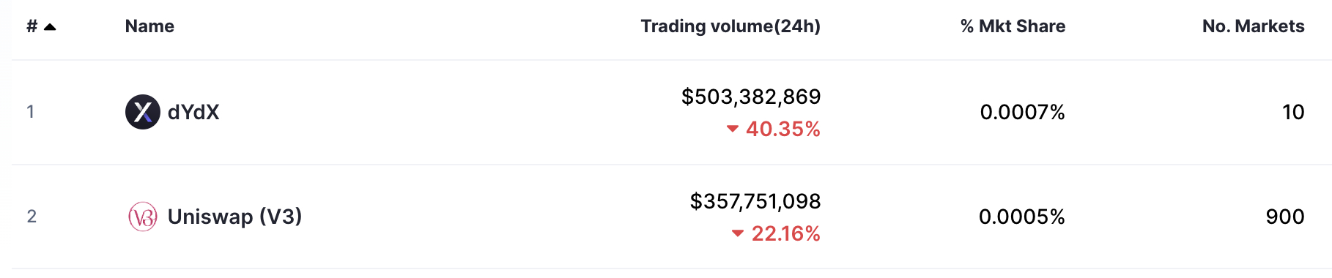Click the red down arrow beside 22.16%
This screenshot has height=278, width=1332.
pos(738,233)
